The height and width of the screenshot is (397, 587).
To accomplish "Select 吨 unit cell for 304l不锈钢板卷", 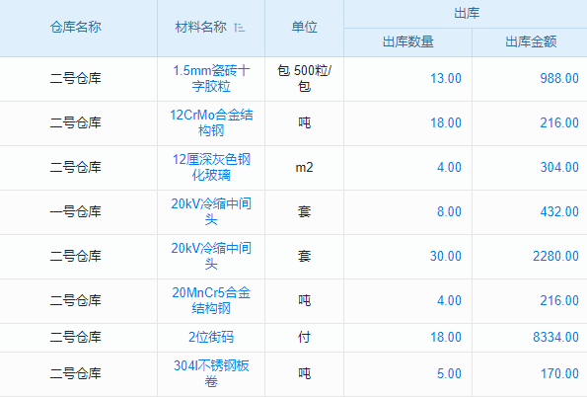I will [305, 373].
